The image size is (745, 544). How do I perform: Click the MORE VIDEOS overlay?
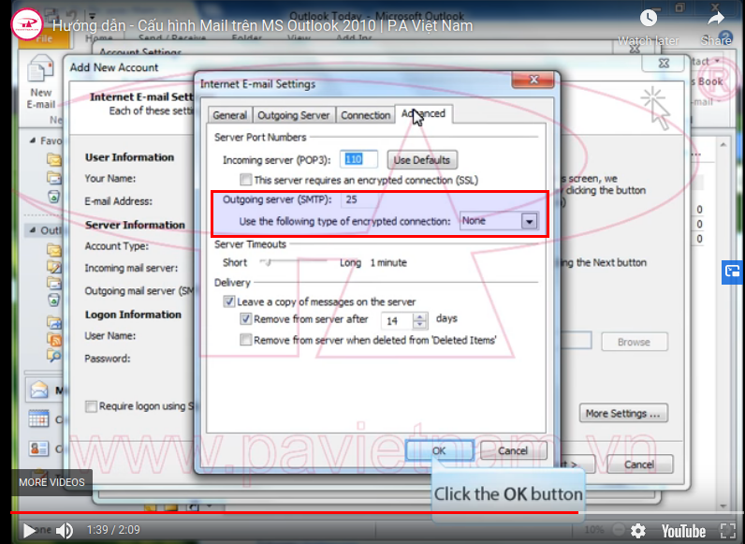(51, 482)
